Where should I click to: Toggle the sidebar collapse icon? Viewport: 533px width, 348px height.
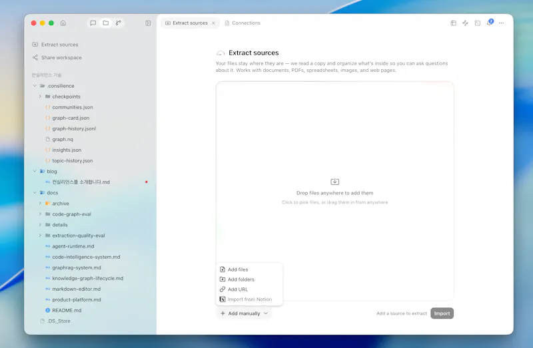[148, 23]
